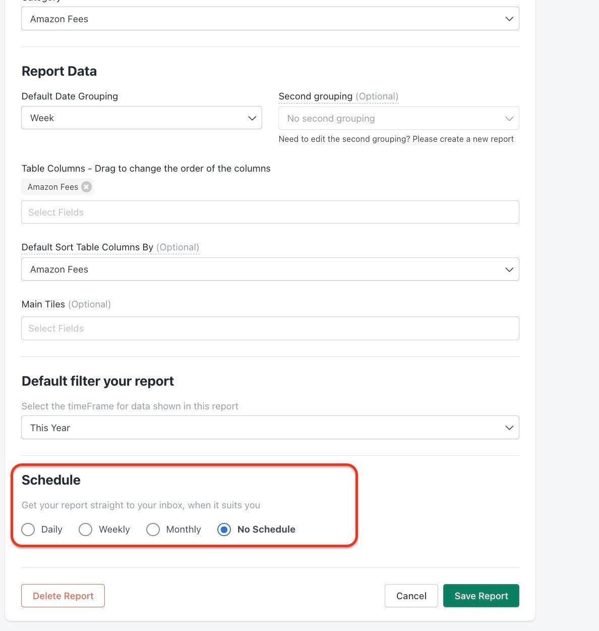Select the No Schedule radio button
The height and width of the screenshot is (631, 599).
224,530
